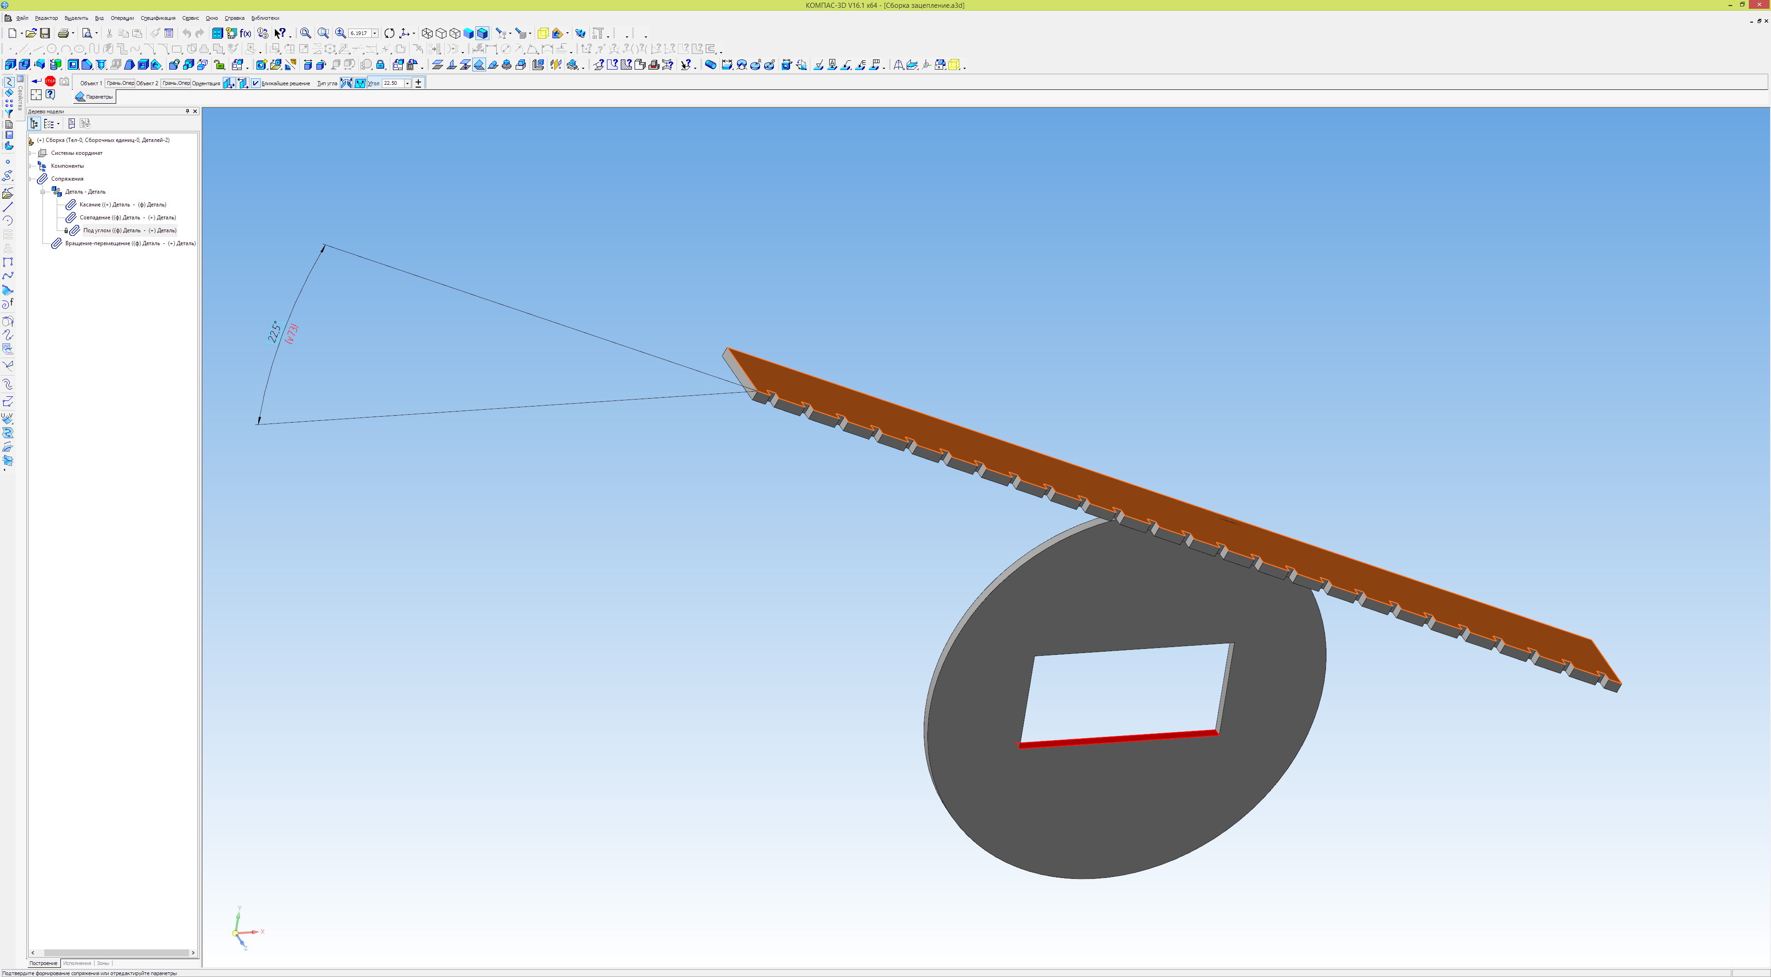Click the print icon in toolbar
This screenshot has height=977, width=1771.
[x=63, y=33]
